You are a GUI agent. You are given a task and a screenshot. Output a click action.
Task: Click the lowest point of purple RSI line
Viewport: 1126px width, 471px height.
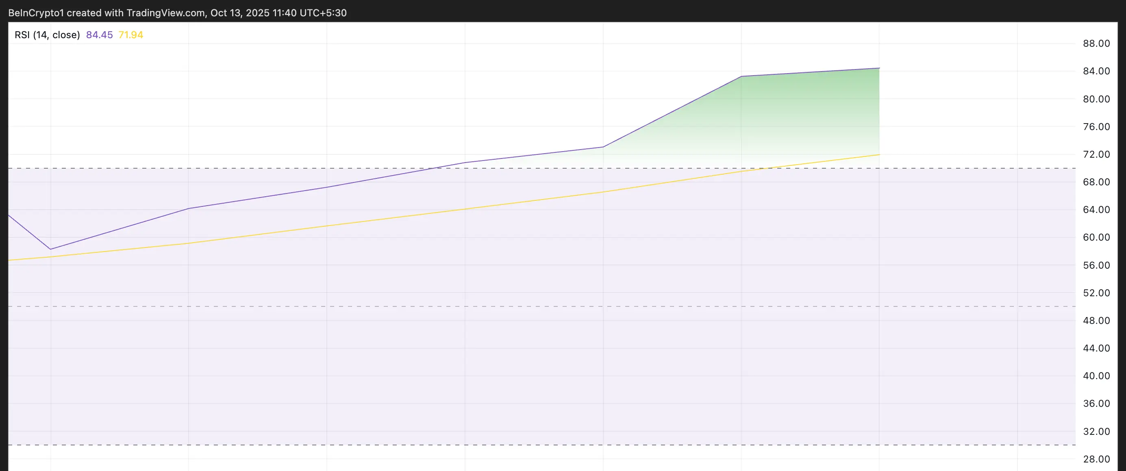tap(51, 249)
